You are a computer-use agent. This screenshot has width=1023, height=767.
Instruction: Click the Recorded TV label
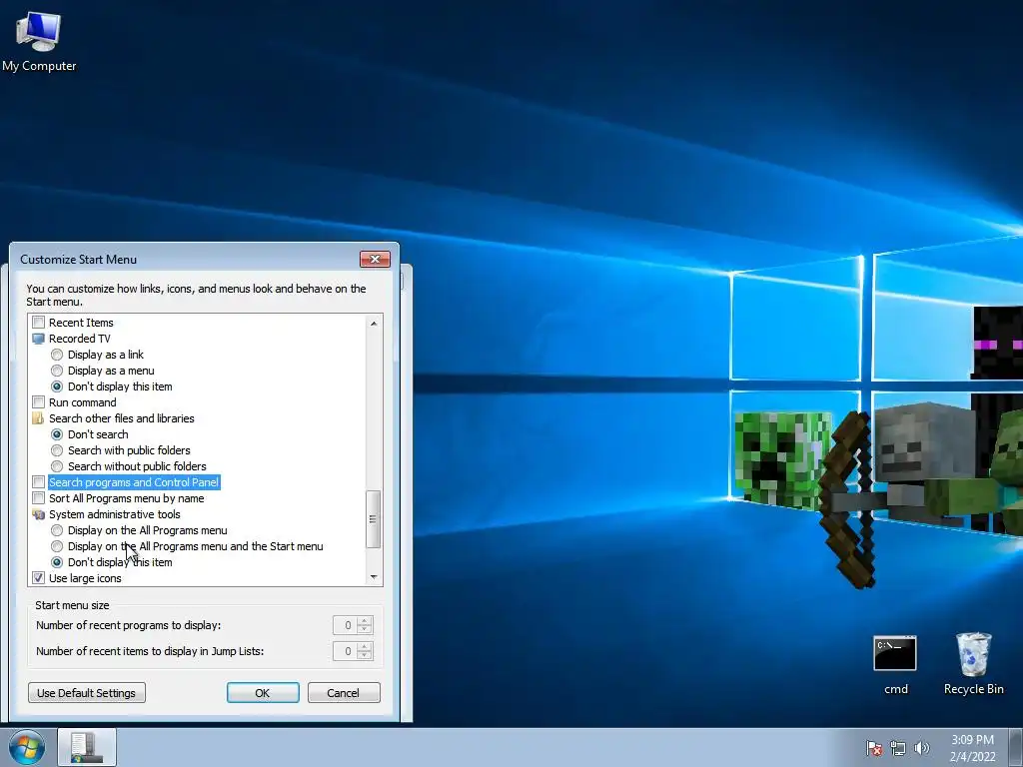tap(80, 339)
